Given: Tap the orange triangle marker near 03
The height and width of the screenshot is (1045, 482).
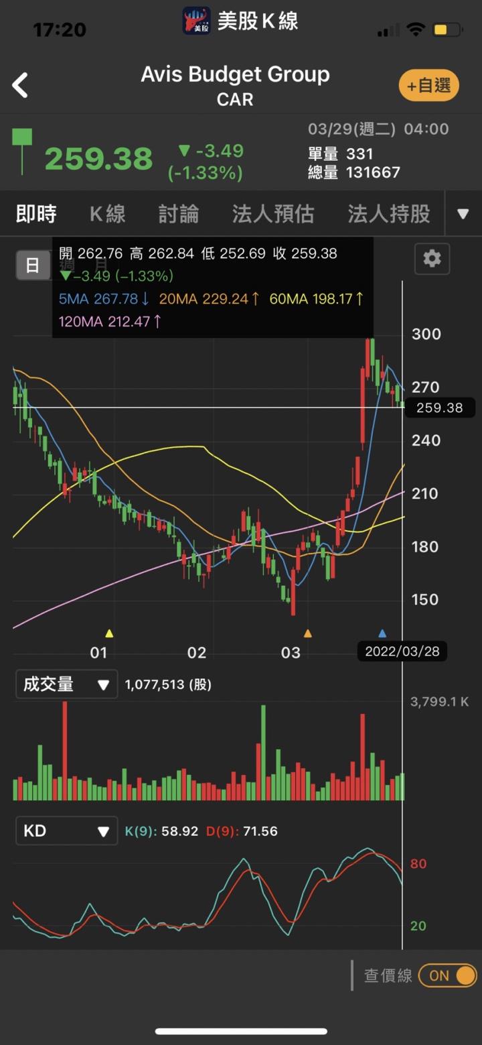Looking at the screenshot, I should point(308,633).
